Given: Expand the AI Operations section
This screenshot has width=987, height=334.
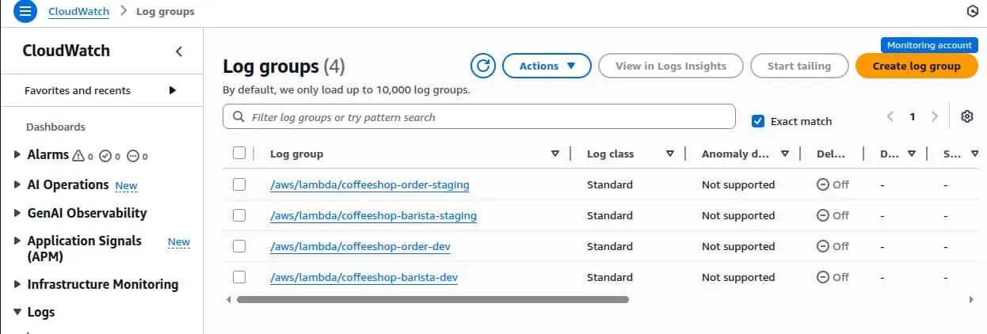Looking at the screenshot, I should tap(17, 184).
